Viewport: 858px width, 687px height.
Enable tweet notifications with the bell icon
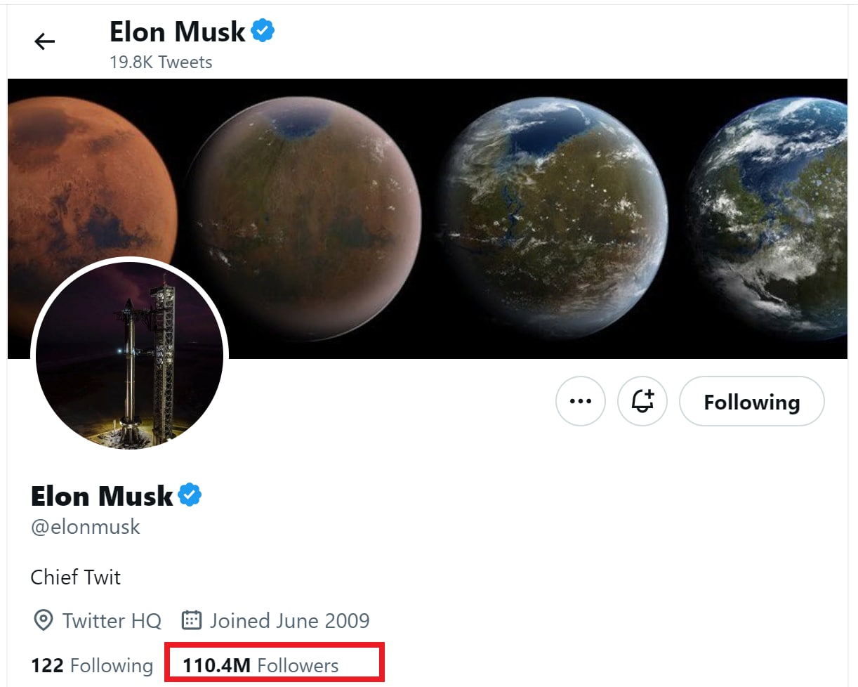[642, 401]
